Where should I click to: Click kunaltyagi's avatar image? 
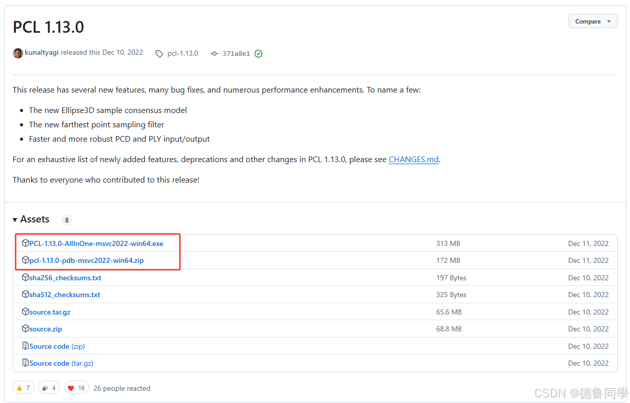click(x=18, y=53)
